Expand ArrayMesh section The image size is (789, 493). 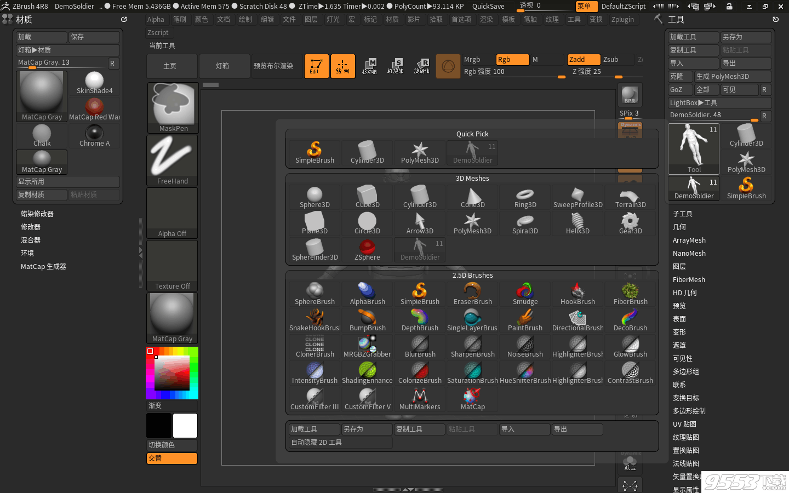click(x=689, y=240)
